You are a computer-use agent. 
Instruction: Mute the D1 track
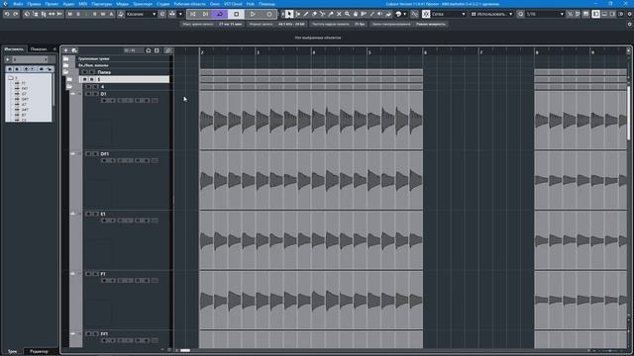pos(88,94)
